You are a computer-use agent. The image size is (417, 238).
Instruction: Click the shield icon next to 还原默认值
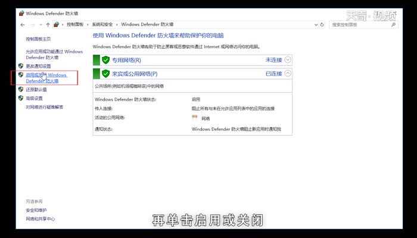[21, 89]
